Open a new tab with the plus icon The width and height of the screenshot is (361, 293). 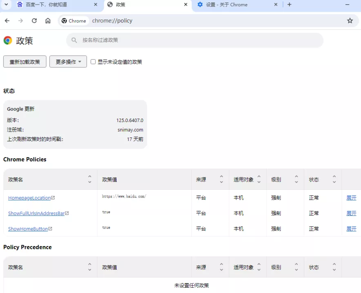tap(290, 4)
